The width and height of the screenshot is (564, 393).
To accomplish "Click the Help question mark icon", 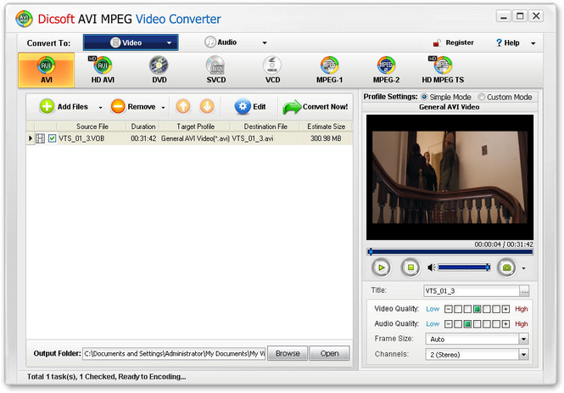I will point(499,42).
